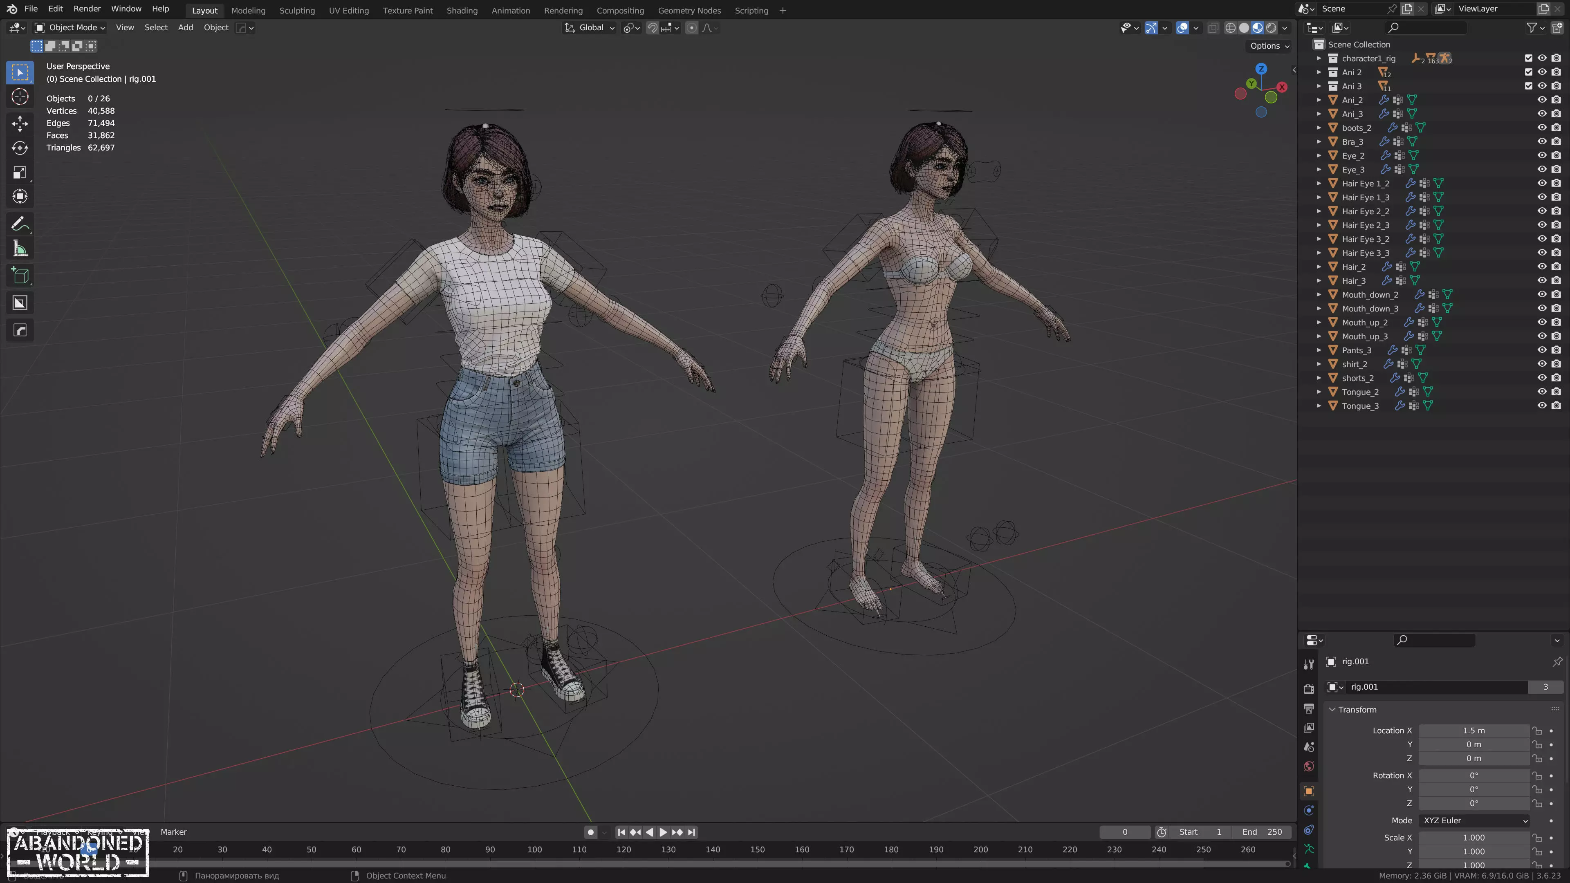The image size is (1570, 883).
Task: Open the Global transform orientation dropdown
Action: point(589,27)
